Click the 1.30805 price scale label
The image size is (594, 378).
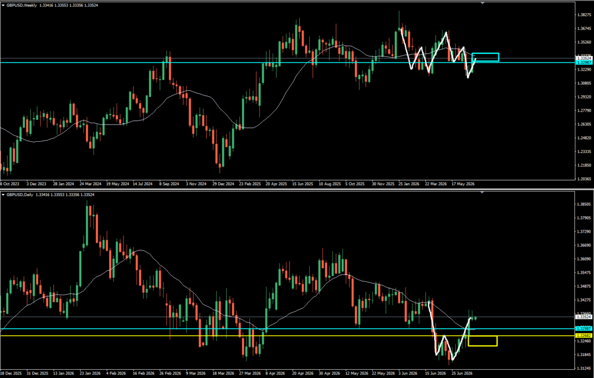coord(584,83)
